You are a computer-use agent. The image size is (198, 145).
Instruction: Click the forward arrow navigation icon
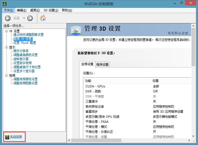(30, 18)
